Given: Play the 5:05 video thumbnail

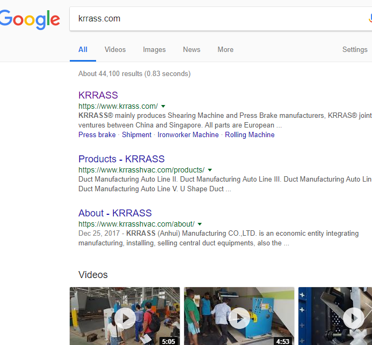Looking at the screenshot, I should (125, 316).
